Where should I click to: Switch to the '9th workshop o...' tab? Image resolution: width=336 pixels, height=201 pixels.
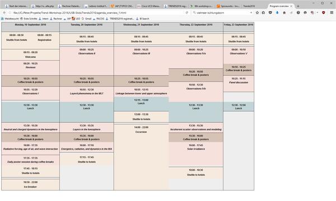(202, 6)
